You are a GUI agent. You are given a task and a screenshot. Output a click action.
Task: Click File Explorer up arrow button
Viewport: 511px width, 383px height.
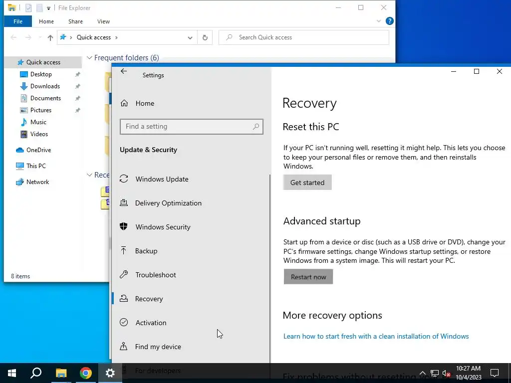click(50, 37)
